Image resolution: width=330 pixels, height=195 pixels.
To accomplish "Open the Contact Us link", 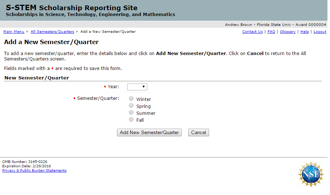I will [x=252, y=31].
